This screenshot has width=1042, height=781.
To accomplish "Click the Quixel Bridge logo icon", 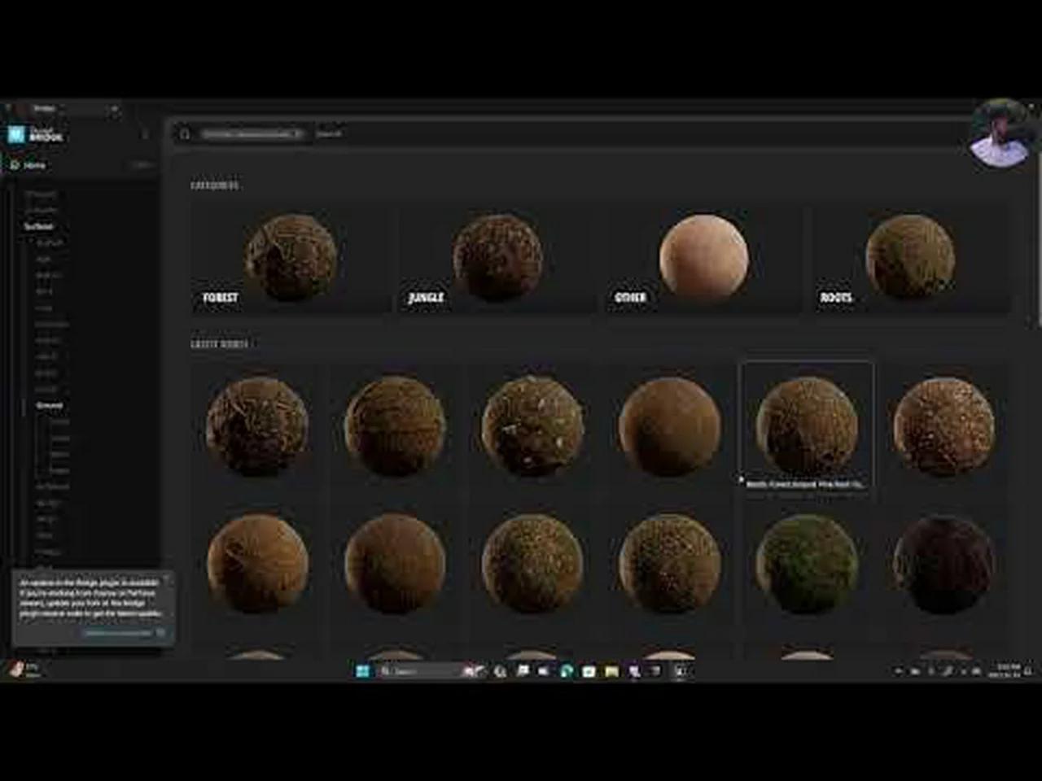I will [x=15, y=135].
